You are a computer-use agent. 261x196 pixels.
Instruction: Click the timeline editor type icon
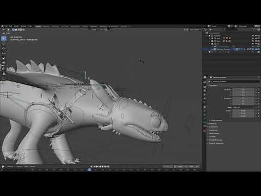(3, 167)
